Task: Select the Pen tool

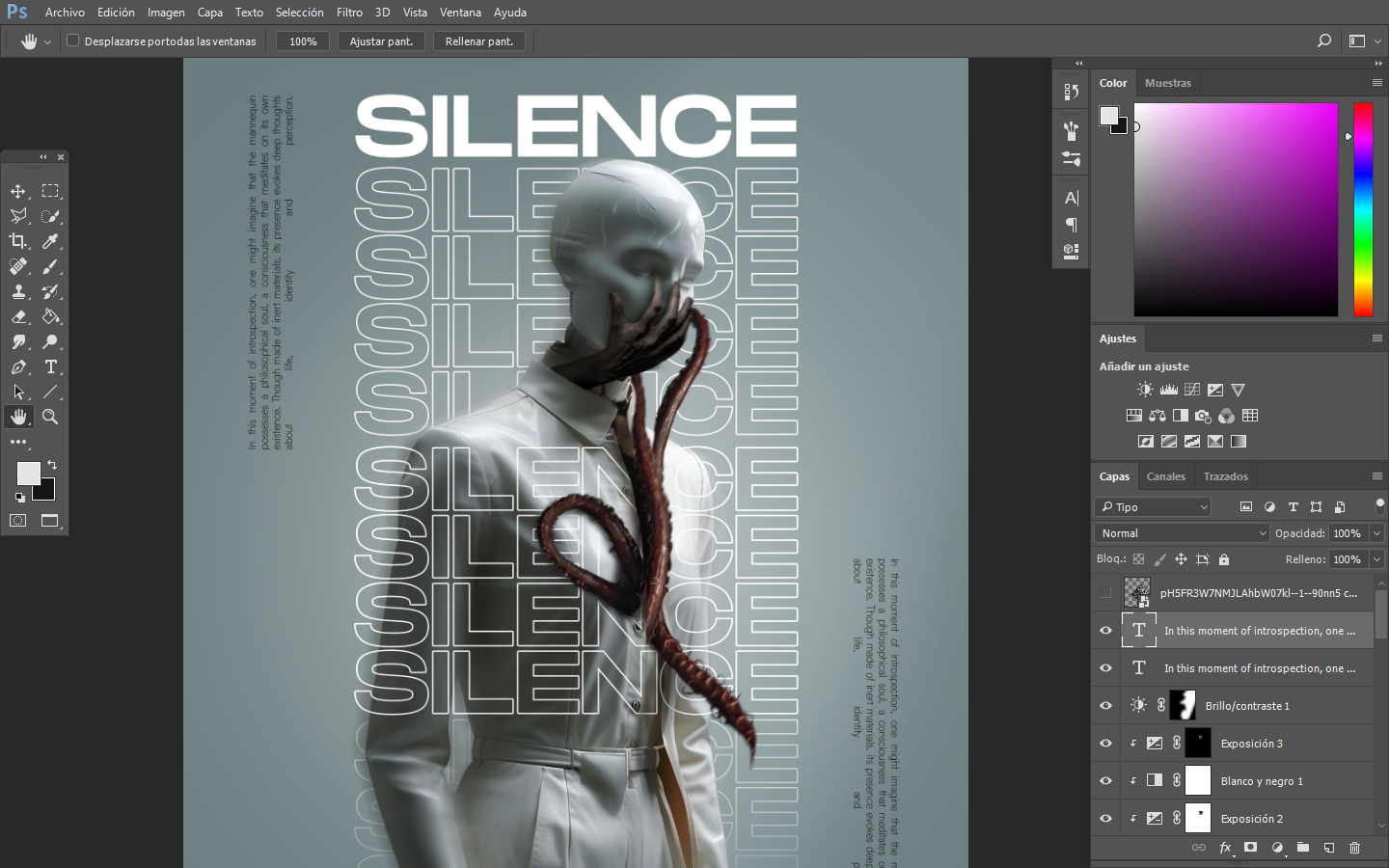Action: tap(18, 366)
